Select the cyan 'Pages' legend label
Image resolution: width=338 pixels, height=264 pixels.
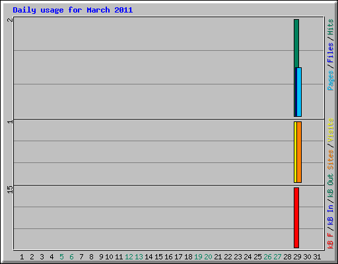click(x=330, y=81)
